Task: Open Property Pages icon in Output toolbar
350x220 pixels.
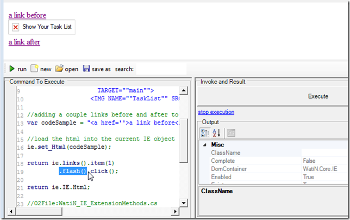Action: (231, 133)
